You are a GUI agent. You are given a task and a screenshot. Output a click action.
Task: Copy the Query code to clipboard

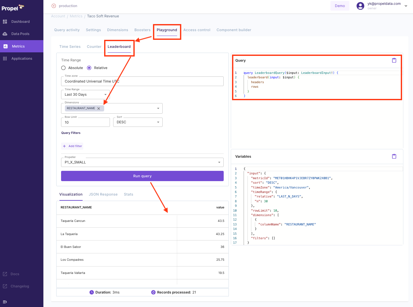pos(394,60)
